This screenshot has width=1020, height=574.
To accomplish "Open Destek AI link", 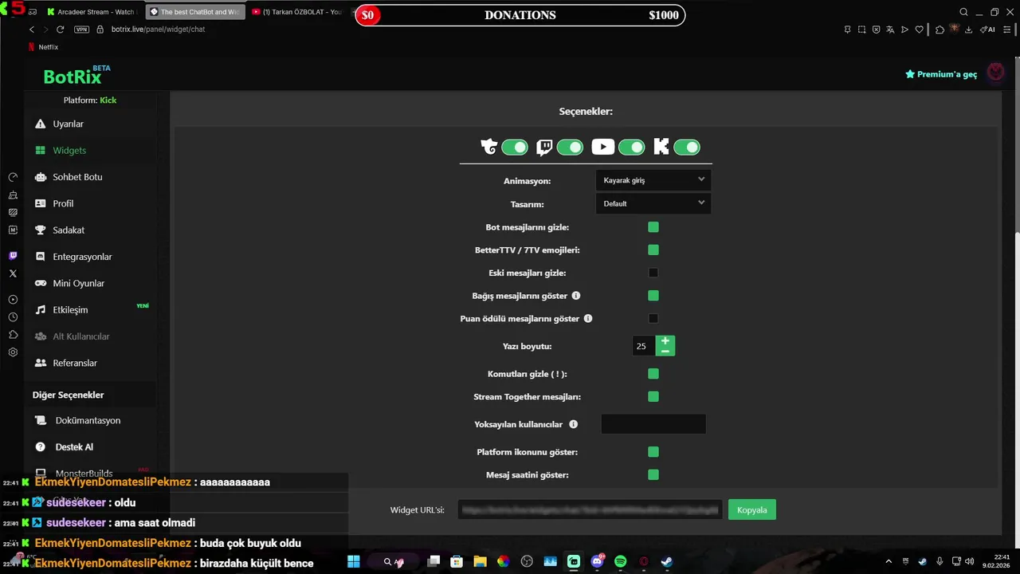I will 74,447.
